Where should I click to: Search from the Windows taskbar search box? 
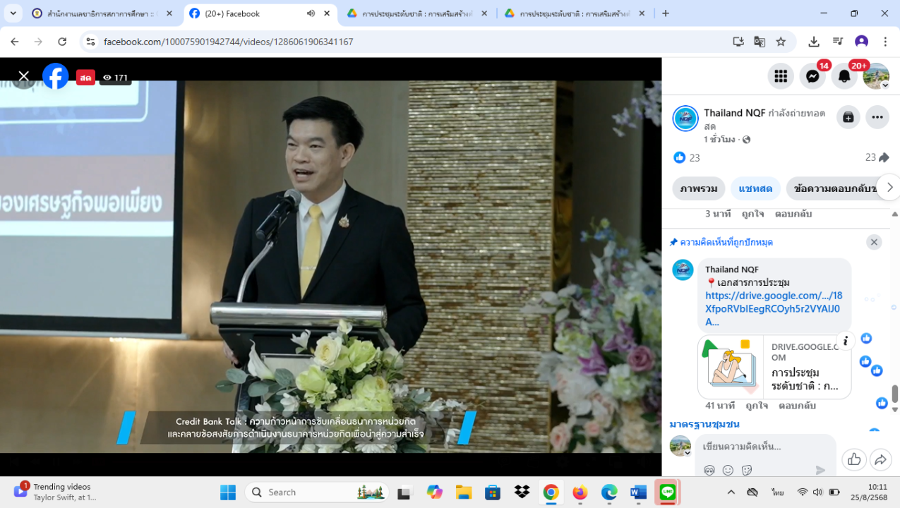point(318,492)
